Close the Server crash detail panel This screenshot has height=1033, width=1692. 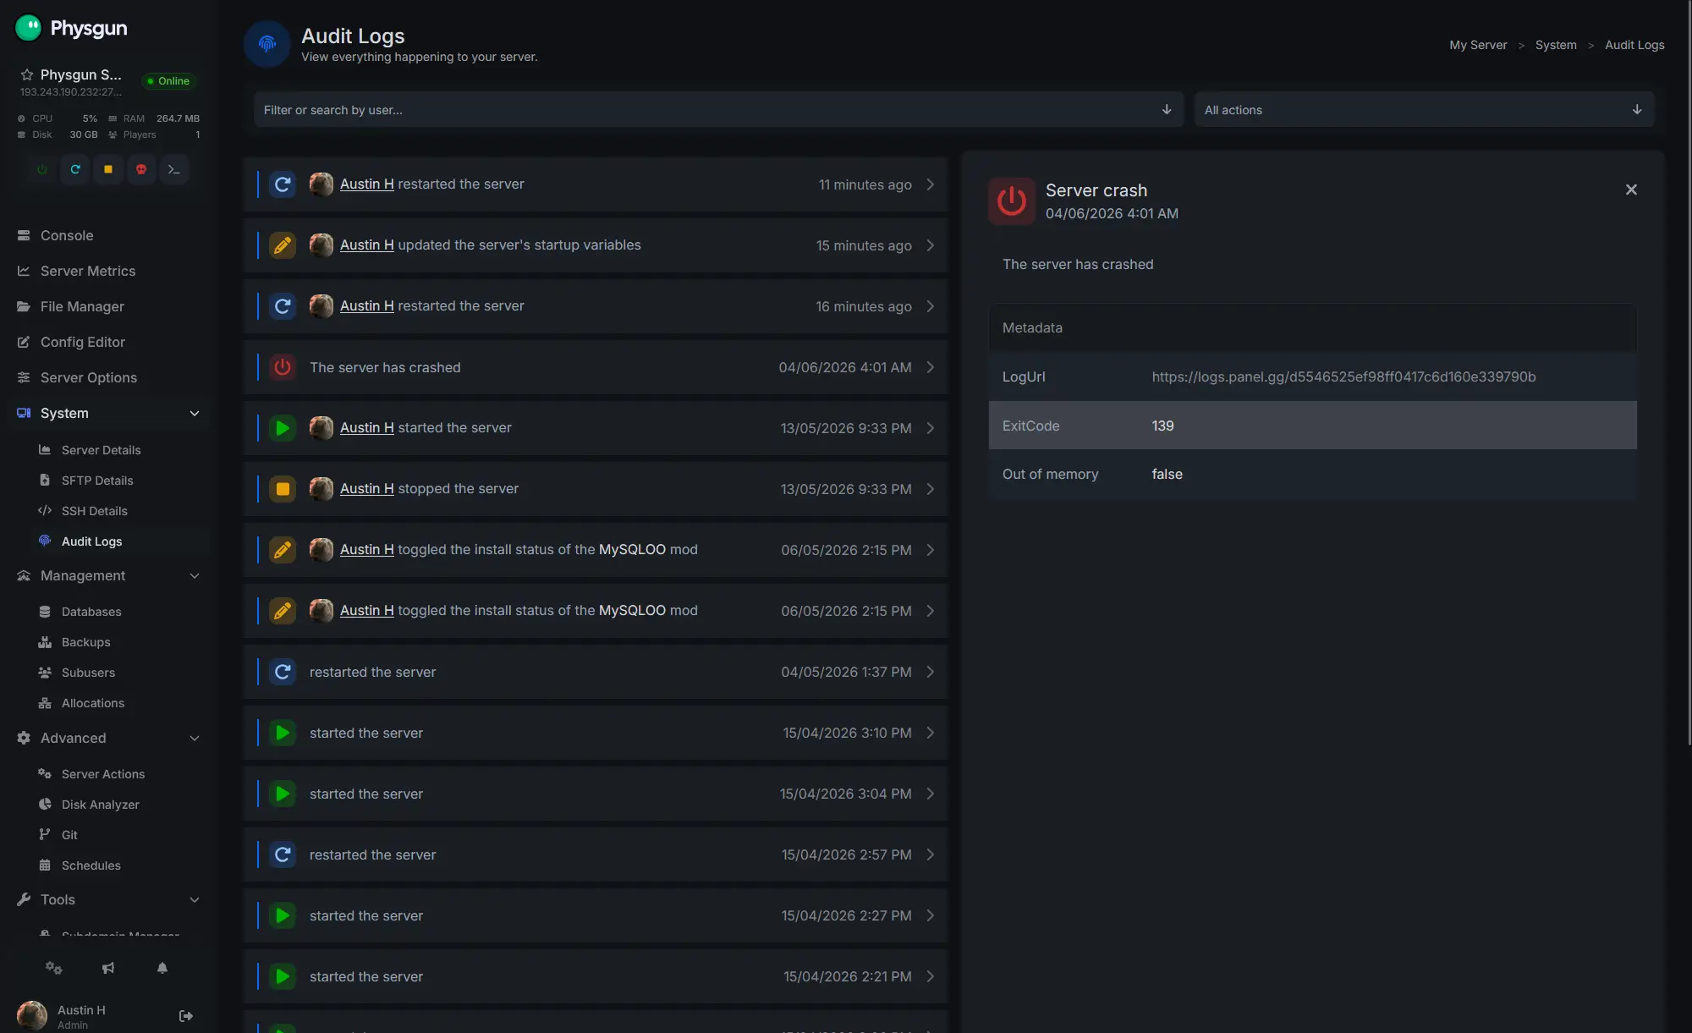(1631, 190)
